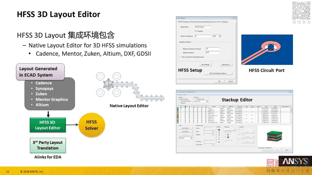This screenshot has width=312, height=175.
Task: Select the Non-stackup layers radio button
Action: click(179, 101)
